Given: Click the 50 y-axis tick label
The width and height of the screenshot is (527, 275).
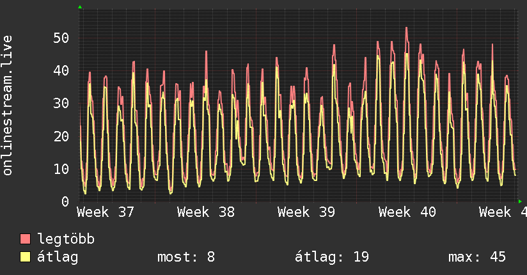Looking at the screenshot, I should [61, 38].
